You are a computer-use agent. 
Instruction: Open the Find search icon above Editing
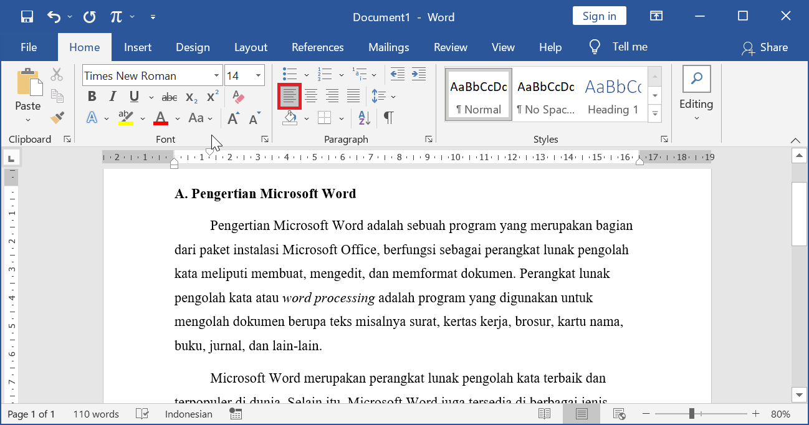pos(696,79)
